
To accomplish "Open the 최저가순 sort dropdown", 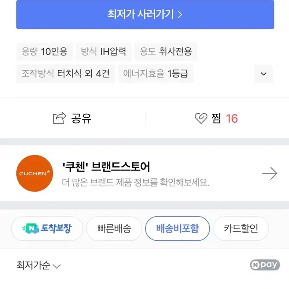I will point(38,265).
